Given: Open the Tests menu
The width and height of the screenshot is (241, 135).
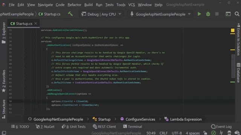Looking at the screenshot, I should [x=110, y=5].
